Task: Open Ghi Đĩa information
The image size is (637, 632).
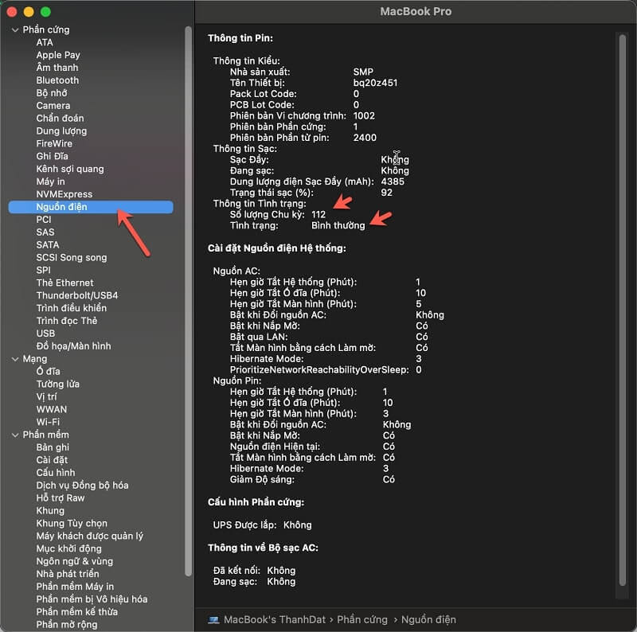Action: (x=52, y=156)
